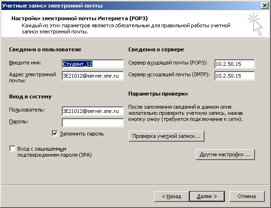This screenshot has width=271, height=208.
Task: Click the name field containing Студент_12
Action: pyautogui.click(x=93, y=64)
